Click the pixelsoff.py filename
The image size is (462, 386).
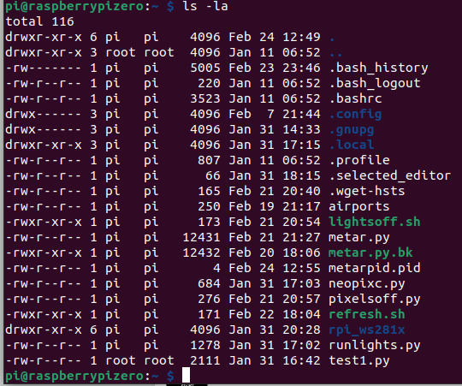[375, 300]
